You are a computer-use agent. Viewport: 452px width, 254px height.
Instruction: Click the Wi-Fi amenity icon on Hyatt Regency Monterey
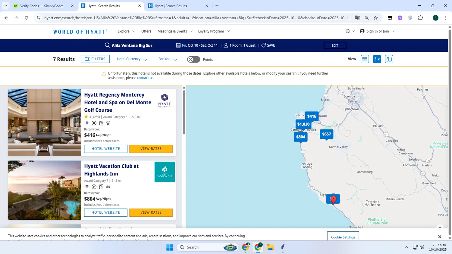click(x=87, y=123)
